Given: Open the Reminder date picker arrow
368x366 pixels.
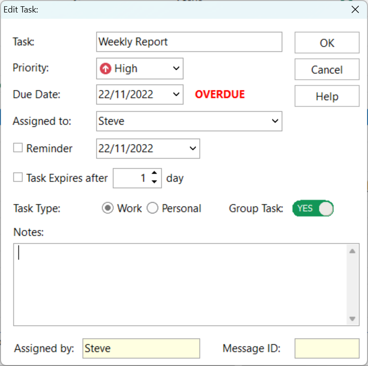Looking at the screenshot, I should point(193,148).
